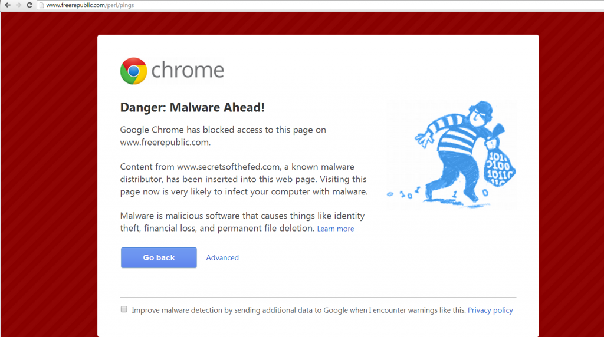Enable the improve malware detection checkbox

[124, 309]
